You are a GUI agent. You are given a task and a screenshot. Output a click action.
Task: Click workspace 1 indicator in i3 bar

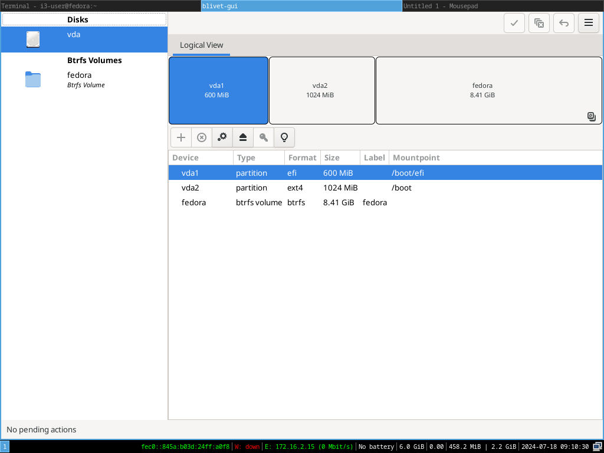5,447
